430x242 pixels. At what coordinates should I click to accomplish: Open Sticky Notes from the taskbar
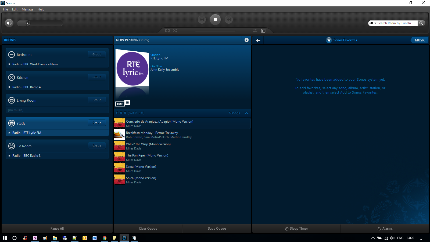pos(114,238)
